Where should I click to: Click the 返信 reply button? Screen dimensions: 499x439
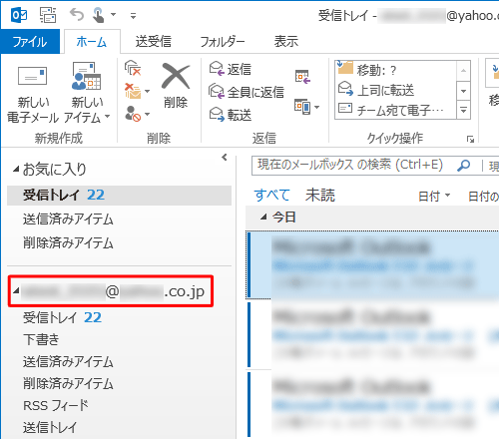pyautogui.click(x=231, y=69)
